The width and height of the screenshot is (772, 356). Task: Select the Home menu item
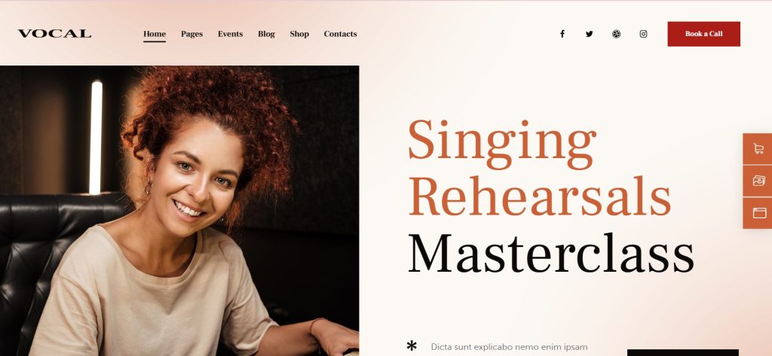tap(155, 34)
